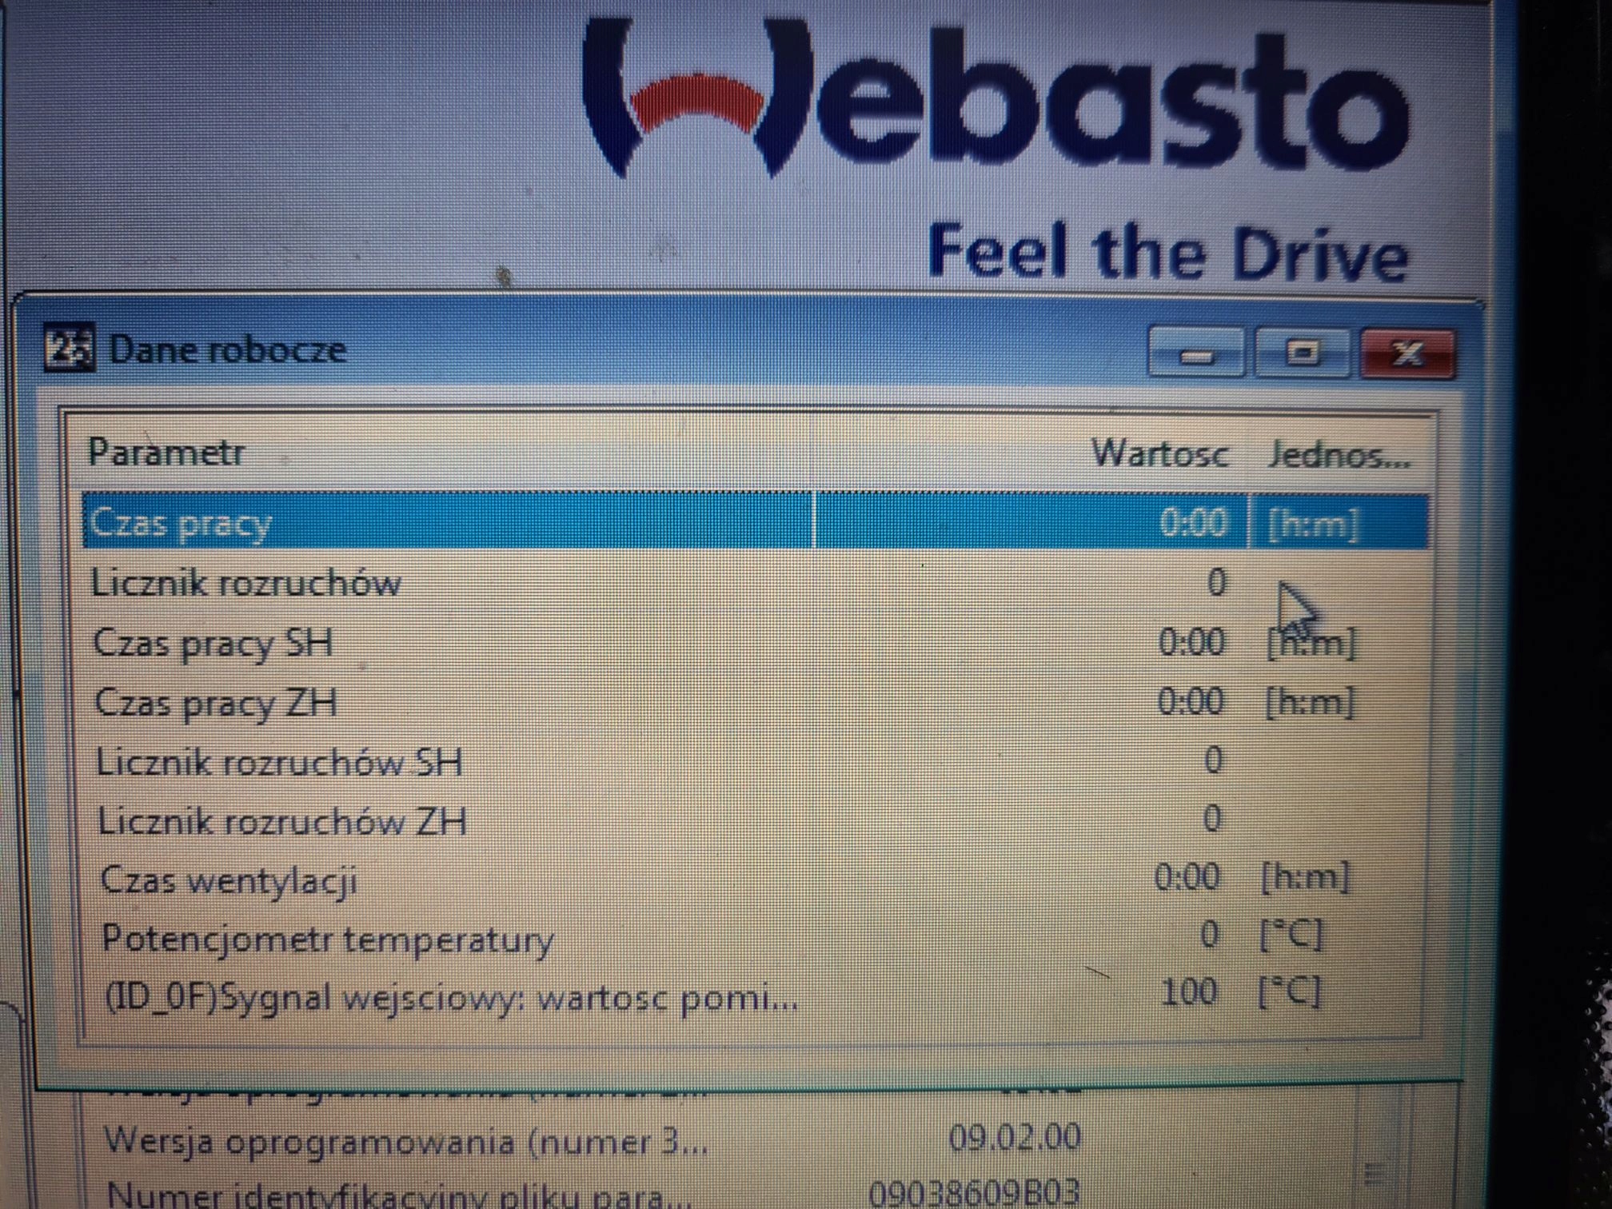The height and width of the screenshot is (1209, 1612).
Task: Select the Licznik rozruchów row
Action: click(x=245, y=583)
